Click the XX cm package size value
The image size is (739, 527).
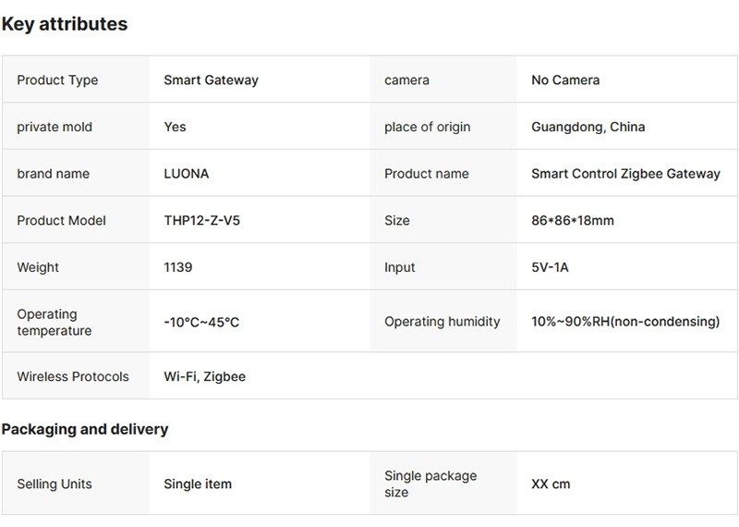(551, 484)
